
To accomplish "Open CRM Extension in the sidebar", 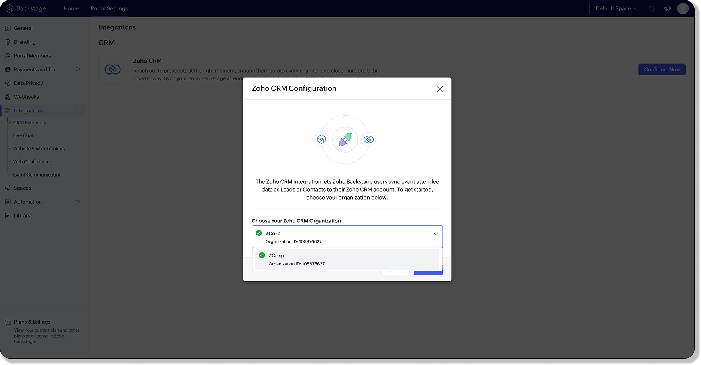I will pyautogui.click(x=30, y=123).
